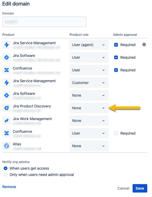The height and width of the screenshot is (197, 152).
Task: Click the Jira Work Management icon
Action: pyautogui.click(x=7, y=121)
